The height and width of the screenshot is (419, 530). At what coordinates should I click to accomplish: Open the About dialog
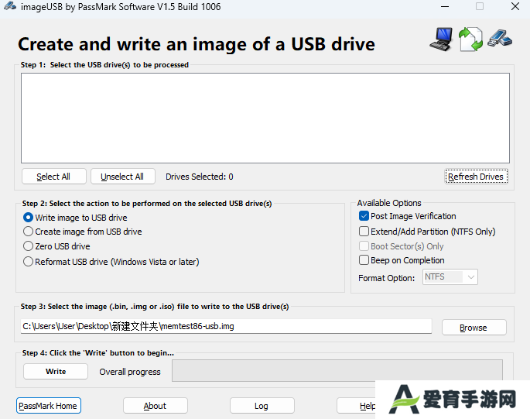(x=156, y=406)
